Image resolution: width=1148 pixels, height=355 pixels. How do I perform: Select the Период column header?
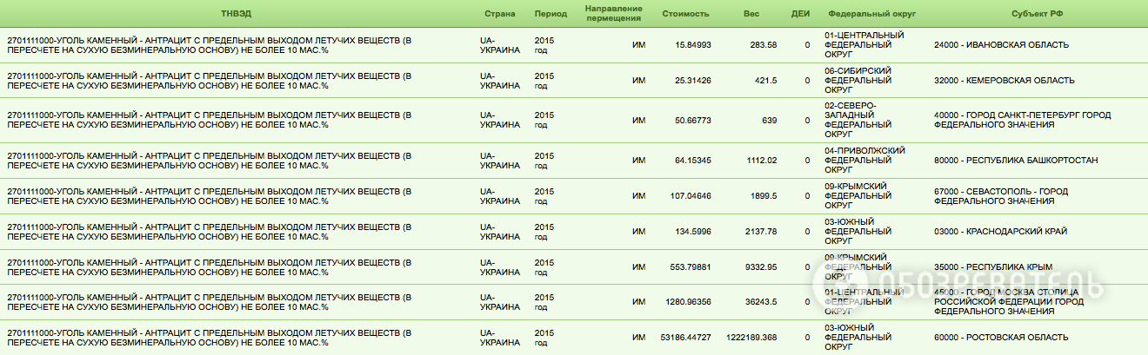tap(551, 14)
